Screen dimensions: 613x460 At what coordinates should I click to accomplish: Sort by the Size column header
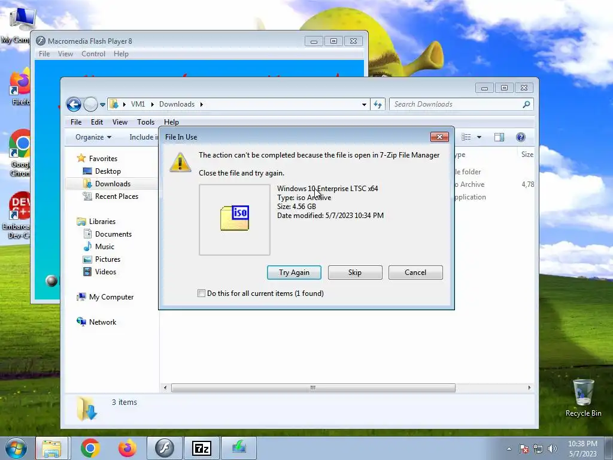(x=527, y=155)
